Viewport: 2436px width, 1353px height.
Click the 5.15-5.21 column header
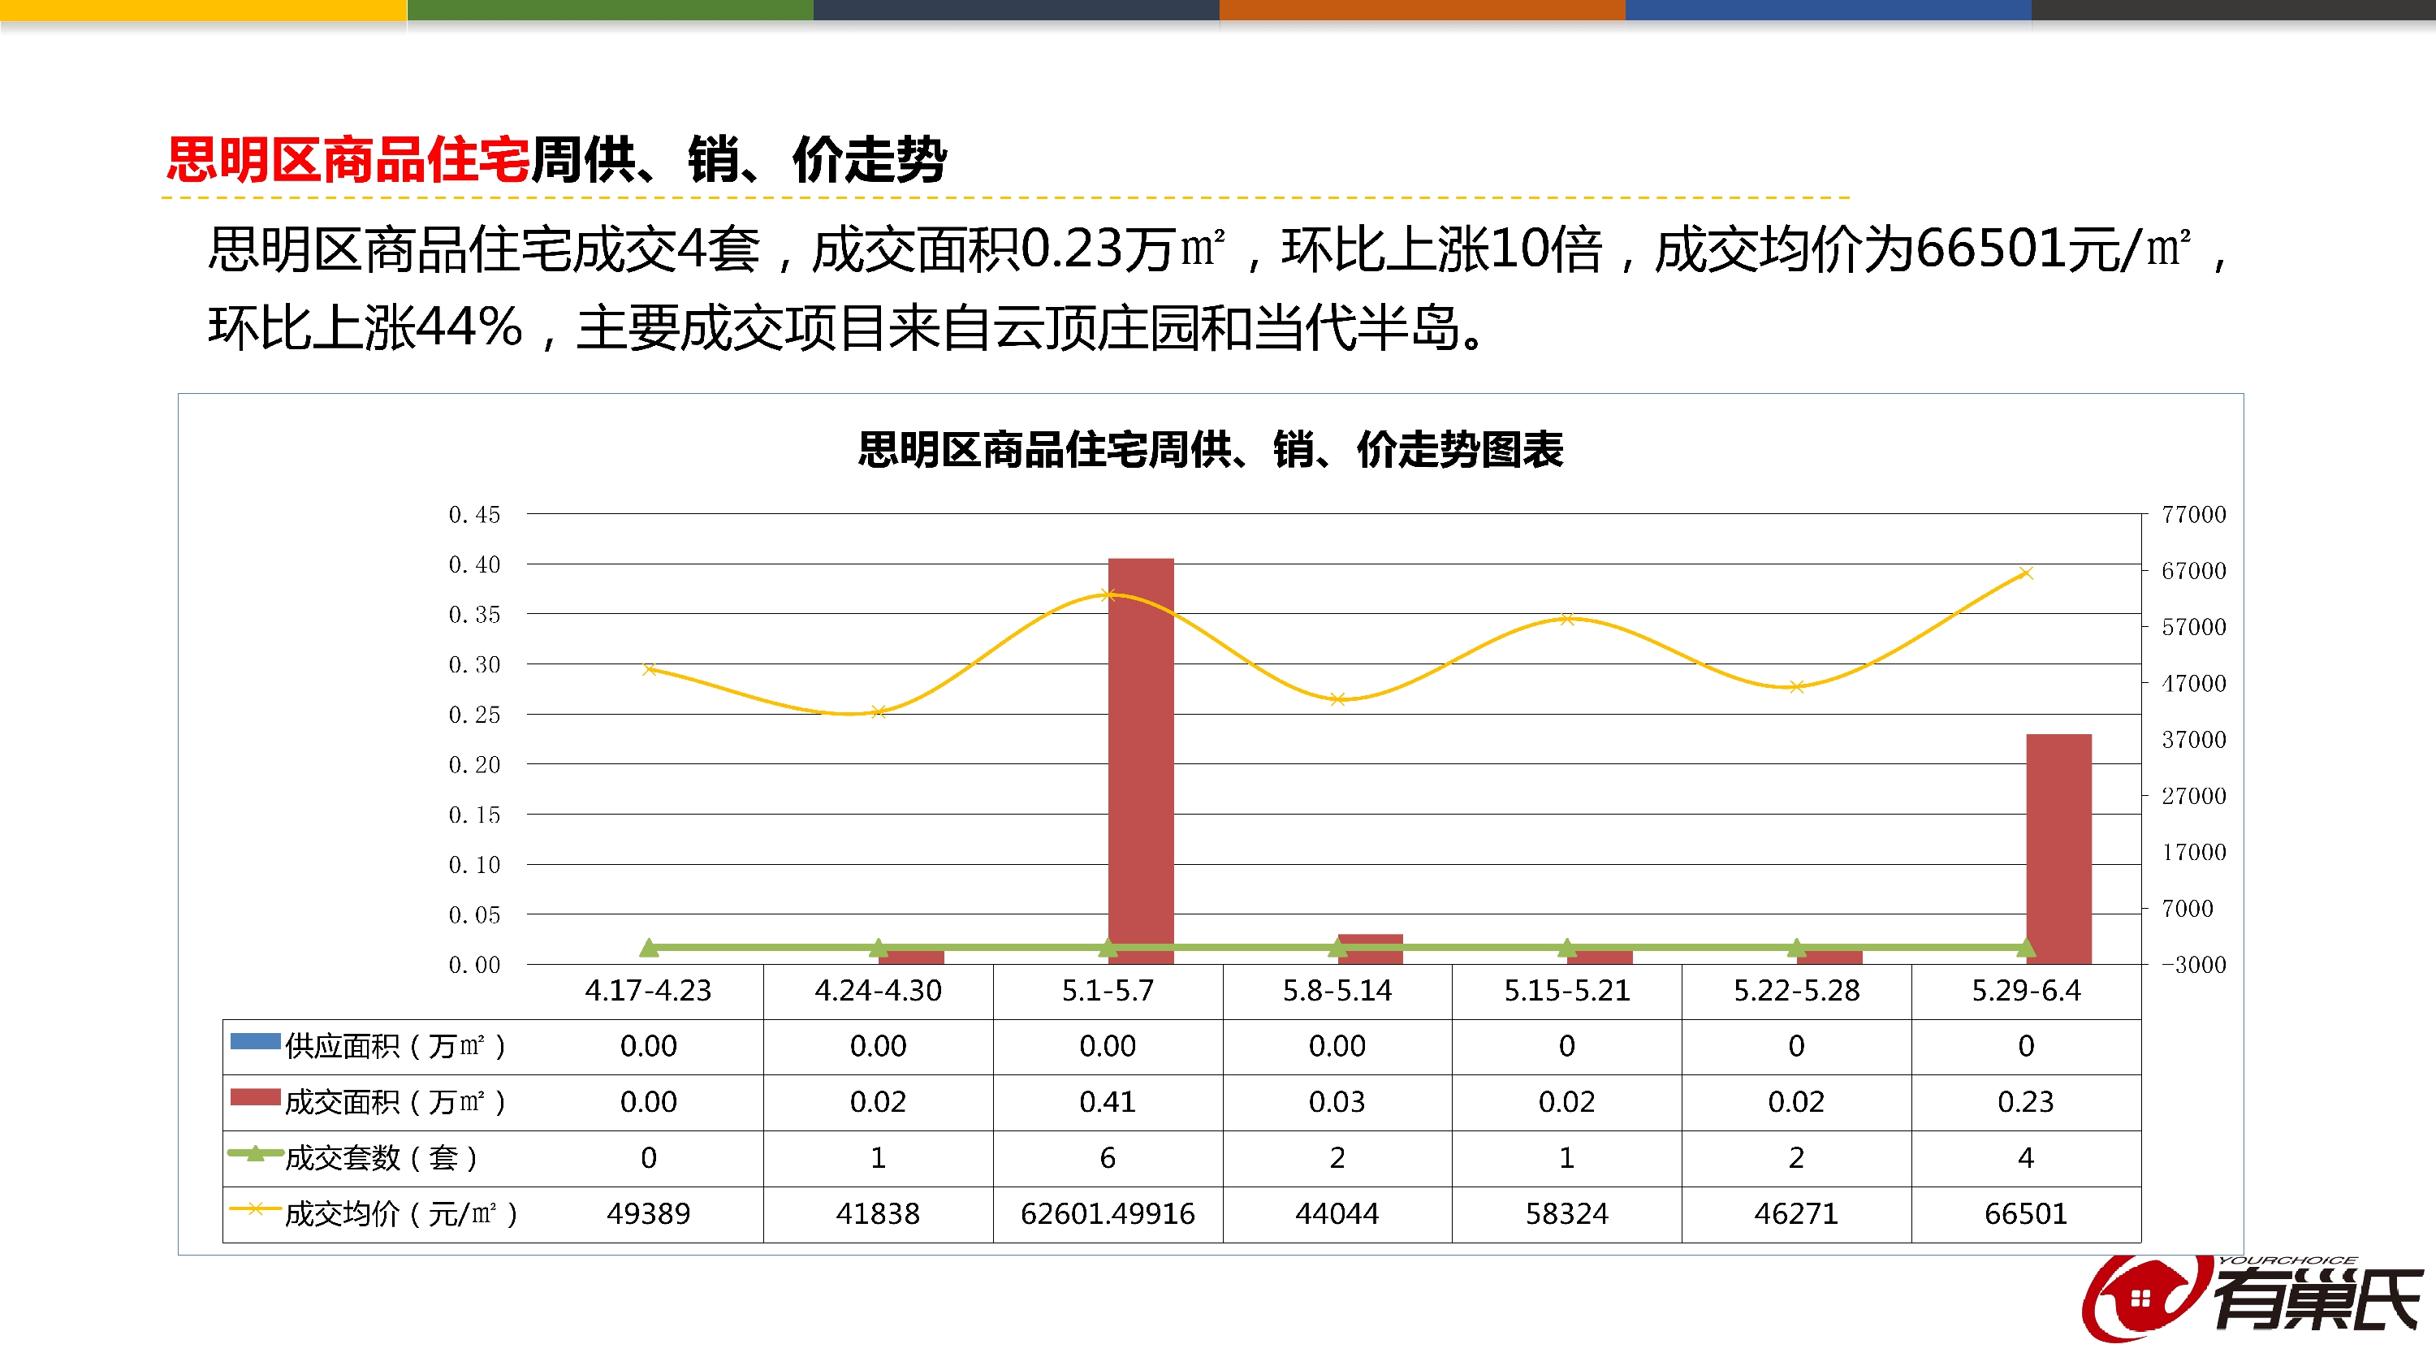pos(1567,990)
